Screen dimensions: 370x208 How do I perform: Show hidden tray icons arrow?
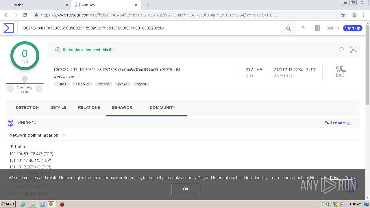click(x=322, y=204)
